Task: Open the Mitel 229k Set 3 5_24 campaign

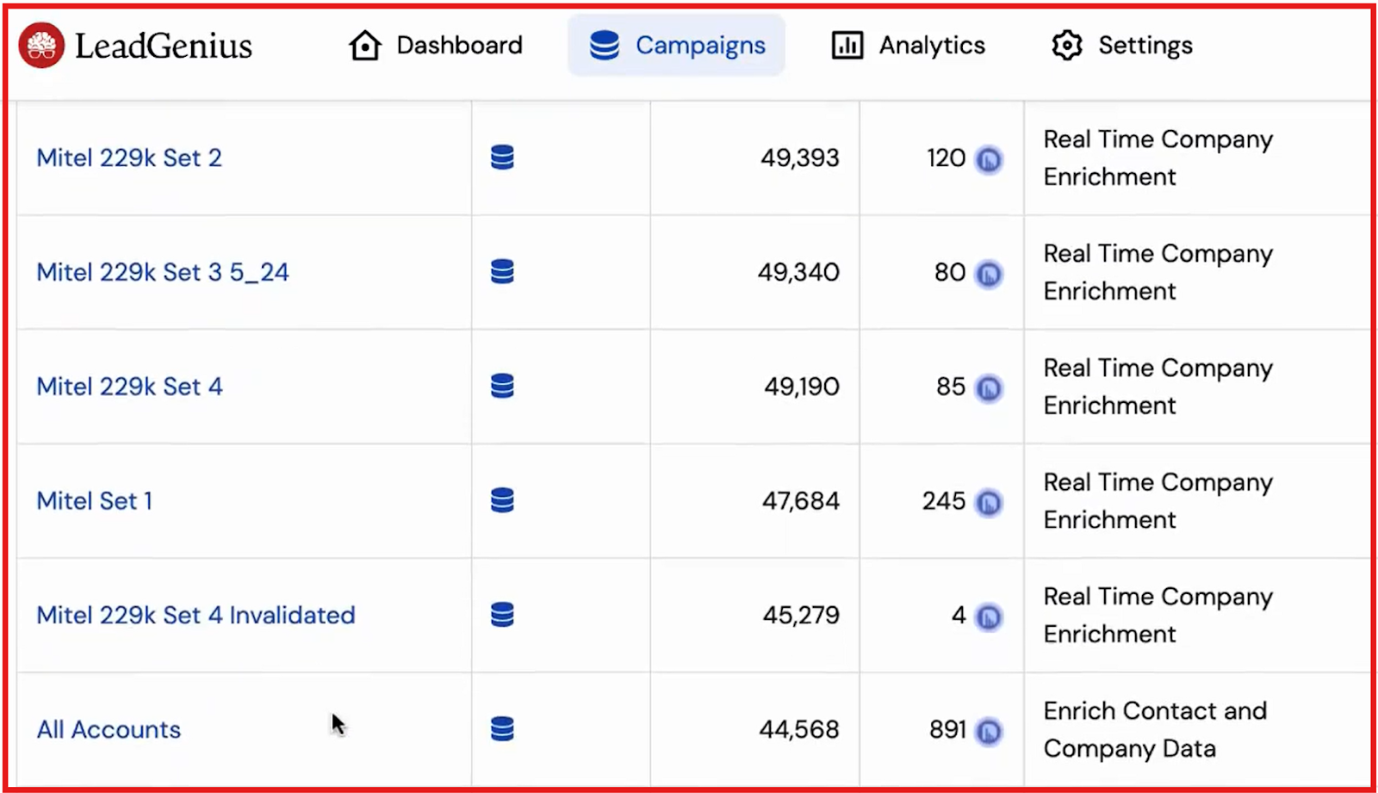Action: (x=162, y=272)
